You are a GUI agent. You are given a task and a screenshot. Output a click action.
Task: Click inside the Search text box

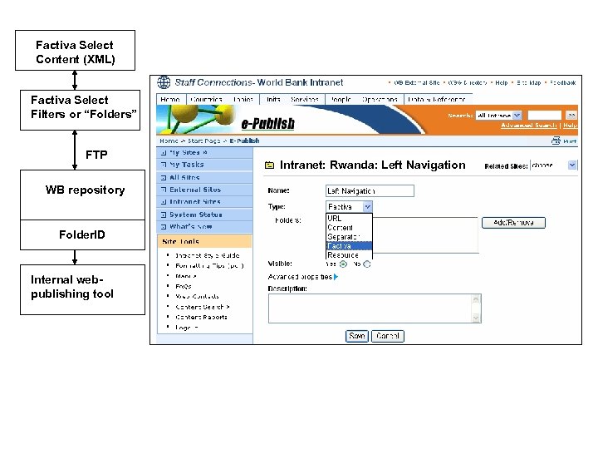tap(545, 115)
